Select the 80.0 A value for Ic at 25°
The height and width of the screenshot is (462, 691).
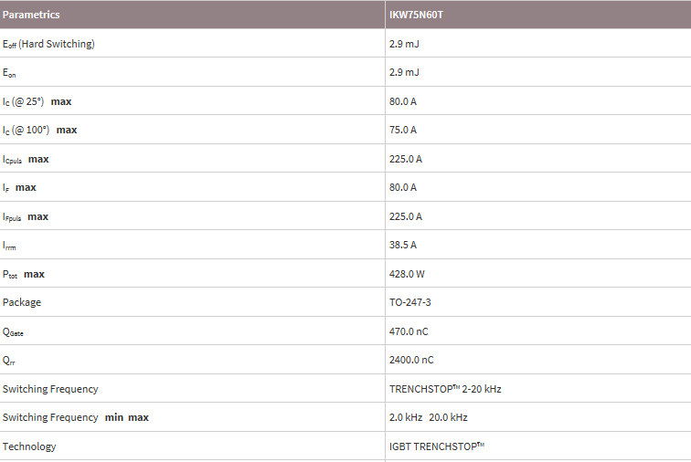pos(403,101)
